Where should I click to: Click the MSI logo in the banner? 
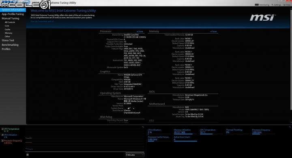263,18
